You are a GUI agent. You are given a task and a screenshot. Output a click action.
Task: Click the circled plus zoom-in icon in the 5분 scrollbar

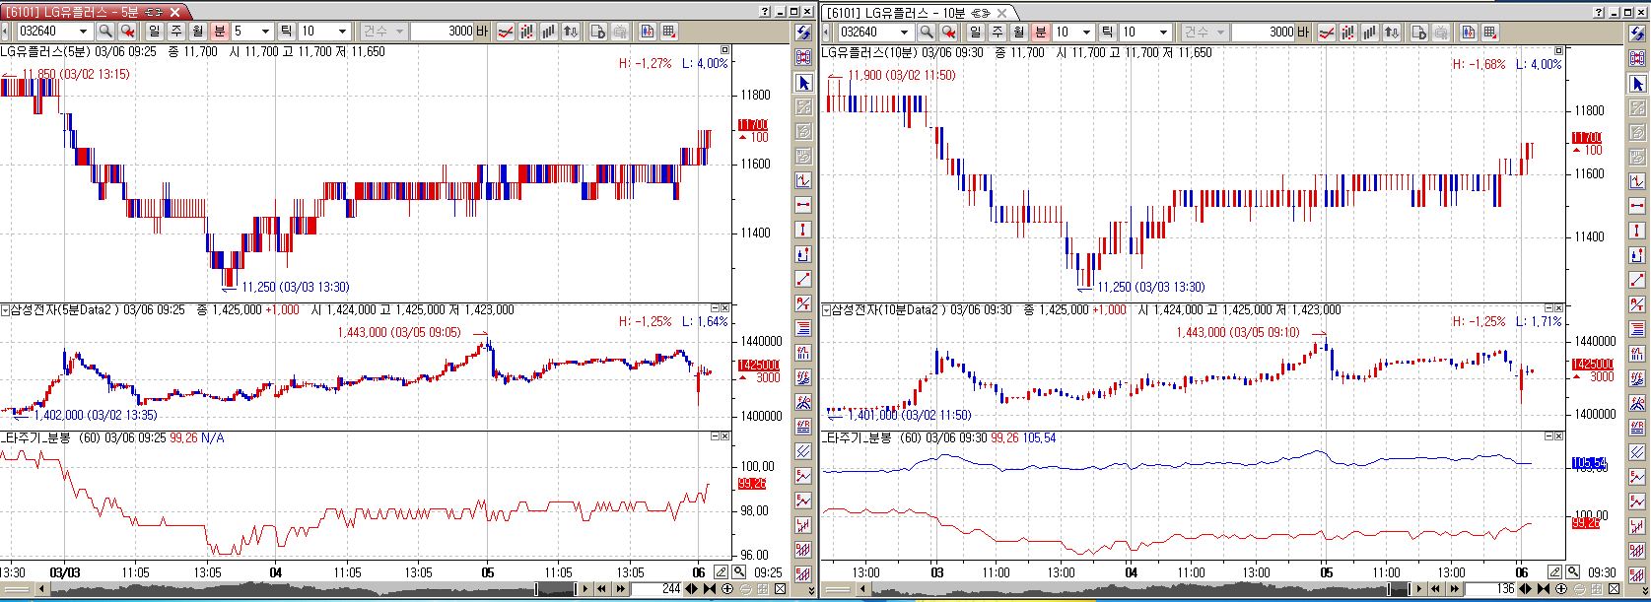(x=727, y=588)
